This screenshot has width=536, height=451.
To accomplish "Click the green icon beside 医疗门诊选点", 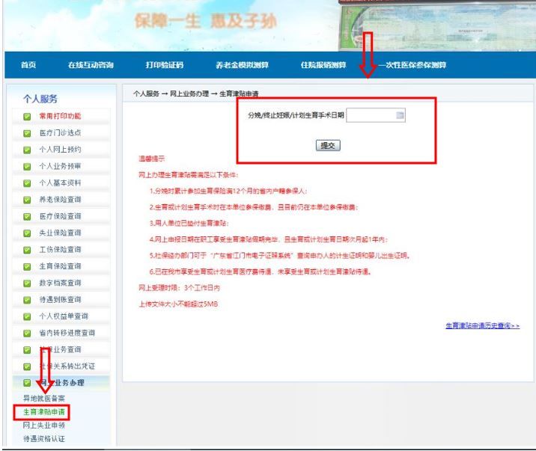I will [x=27, y=133].
